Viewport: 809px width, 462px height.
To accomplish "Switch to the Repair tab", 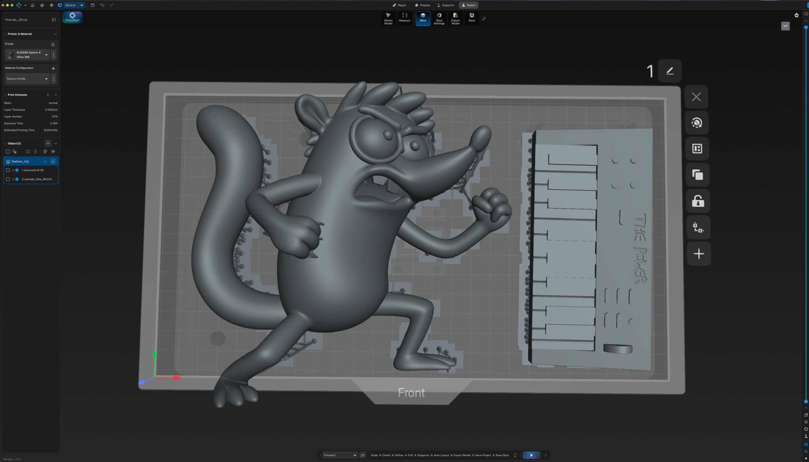I will click(399, 5).
